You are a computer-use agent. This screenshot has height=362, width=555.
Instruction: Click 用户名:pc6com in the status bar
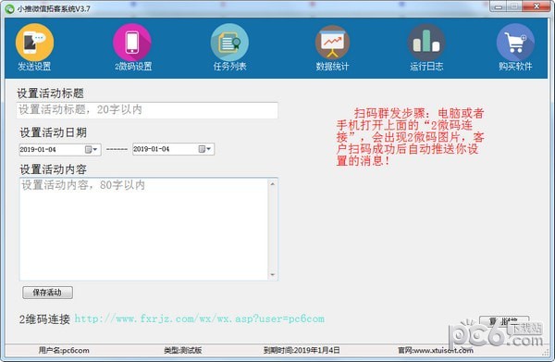point(64,351)
